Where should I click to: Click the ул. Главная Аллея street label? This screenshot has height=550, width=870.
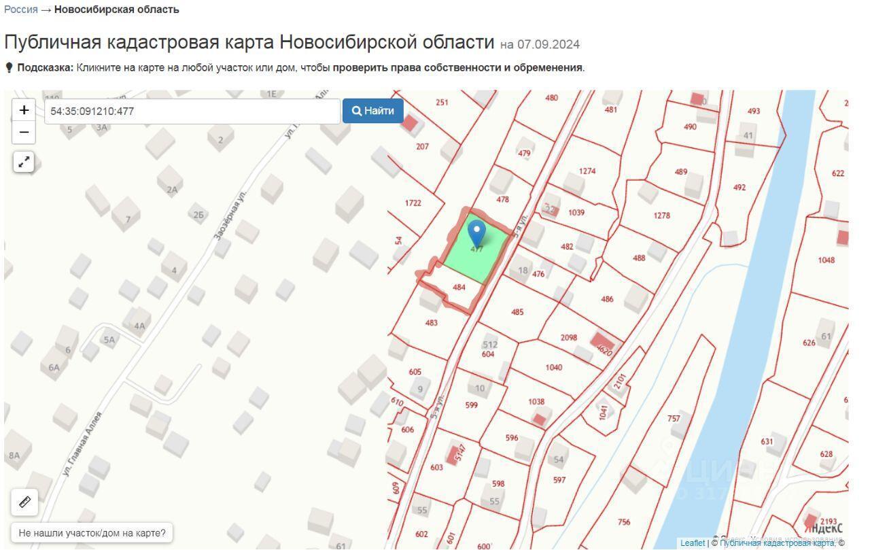point(81,444)
